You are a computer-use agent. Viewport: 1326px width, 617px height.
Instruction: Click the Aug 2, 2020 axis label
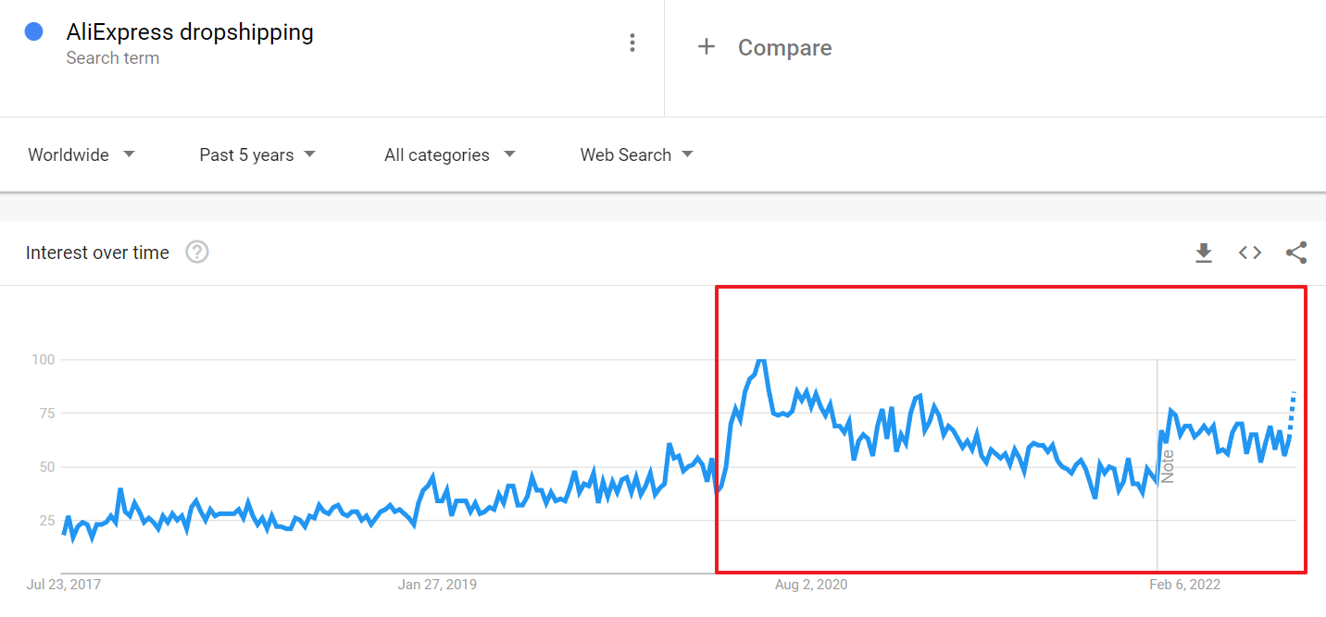coord(810,585)
